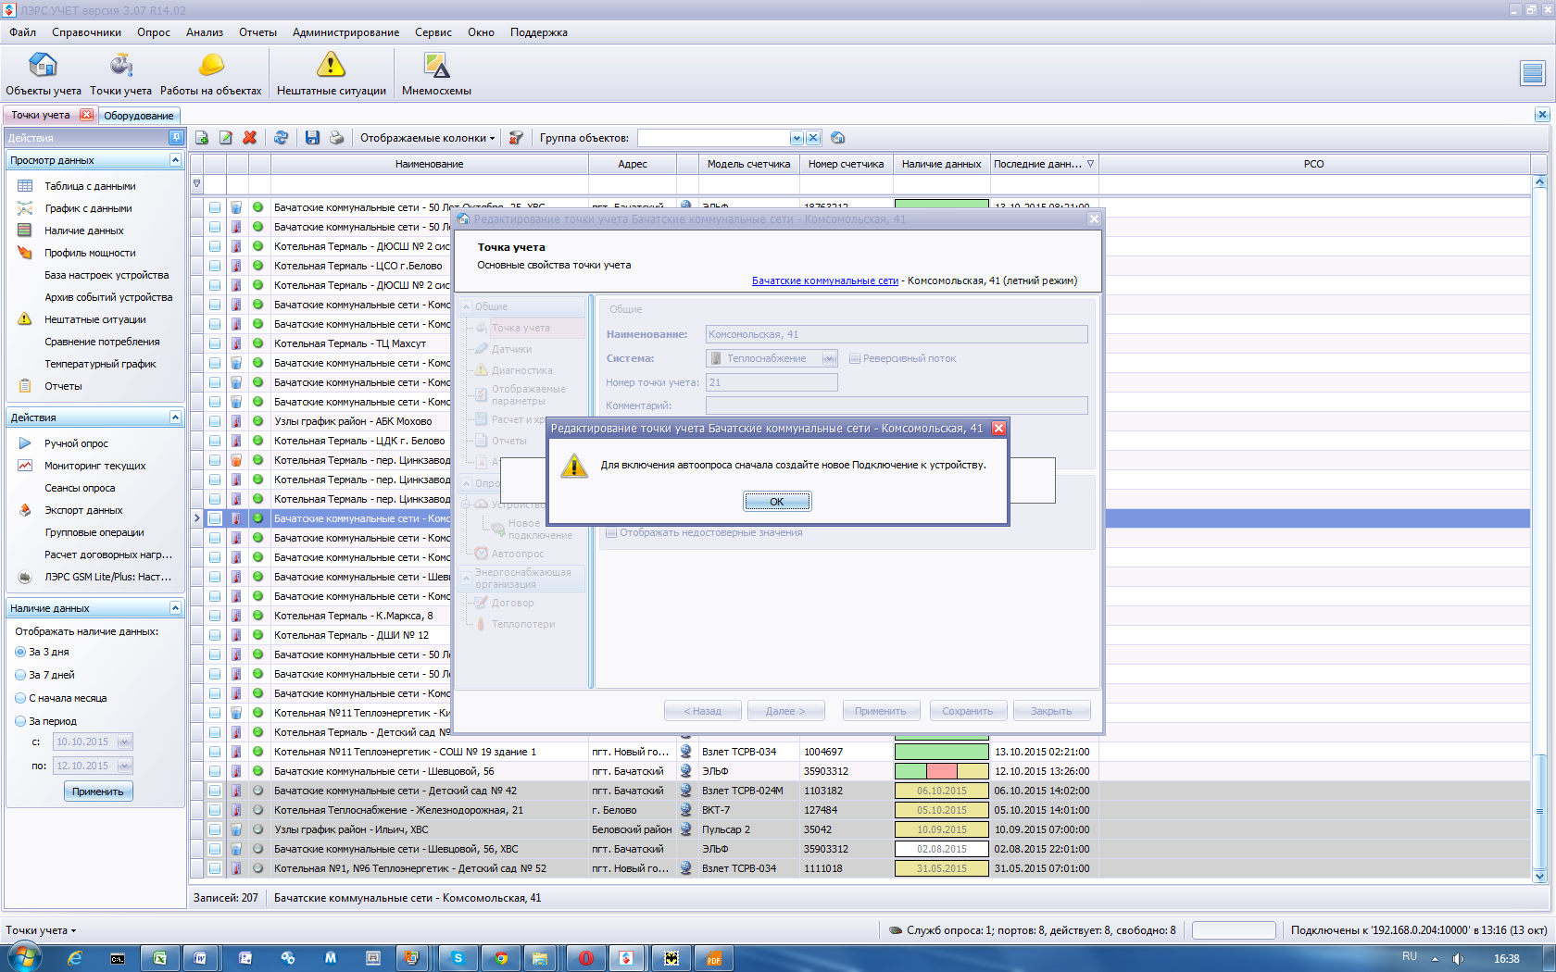
Task: Start Ручной опрос action
Action: (76, 443)
